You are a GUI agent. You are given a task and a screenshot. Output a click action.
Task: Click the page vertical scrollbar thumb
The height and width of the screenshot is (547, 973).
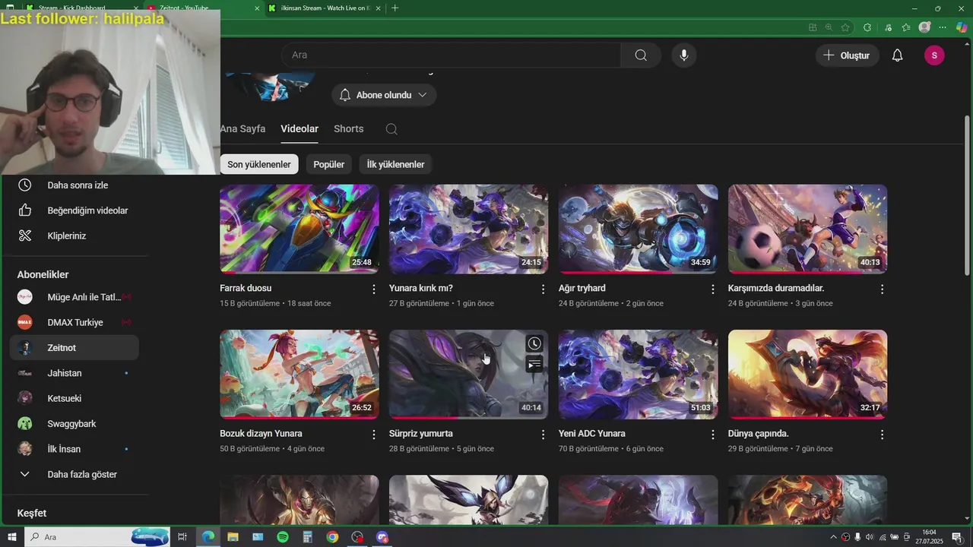coord(967,194)
